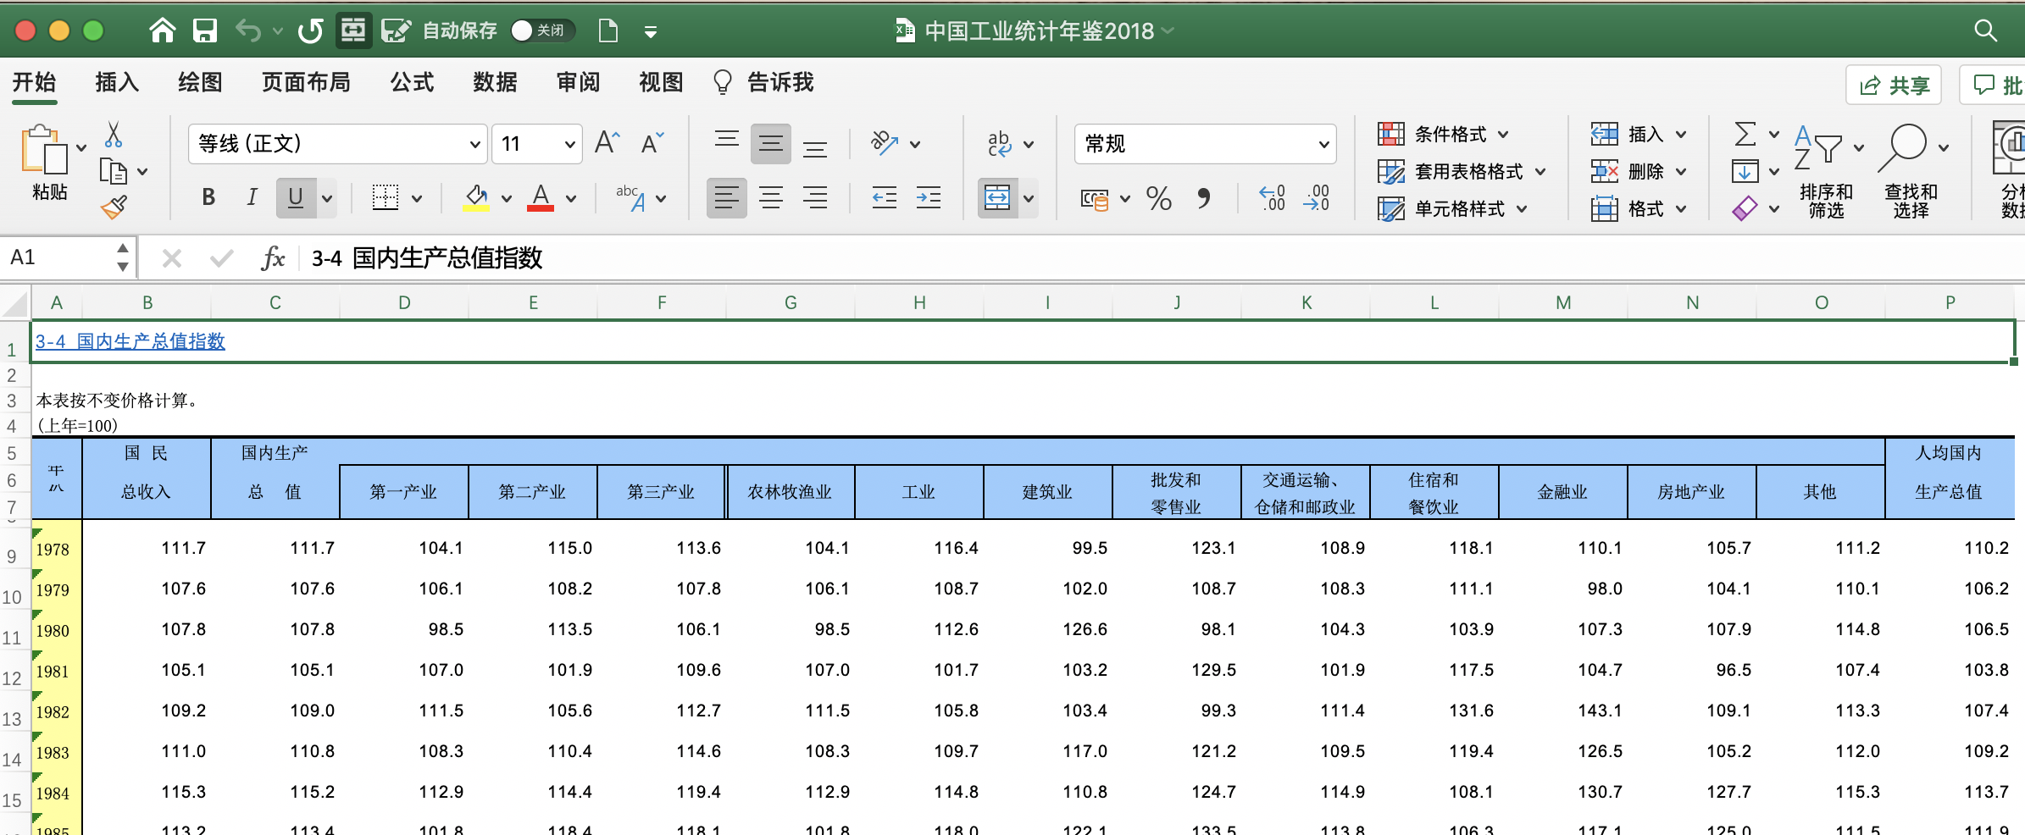Click the AutoSum sigma icon
The height and width of the screenshot is (835, 2025).
point(1745,135)
